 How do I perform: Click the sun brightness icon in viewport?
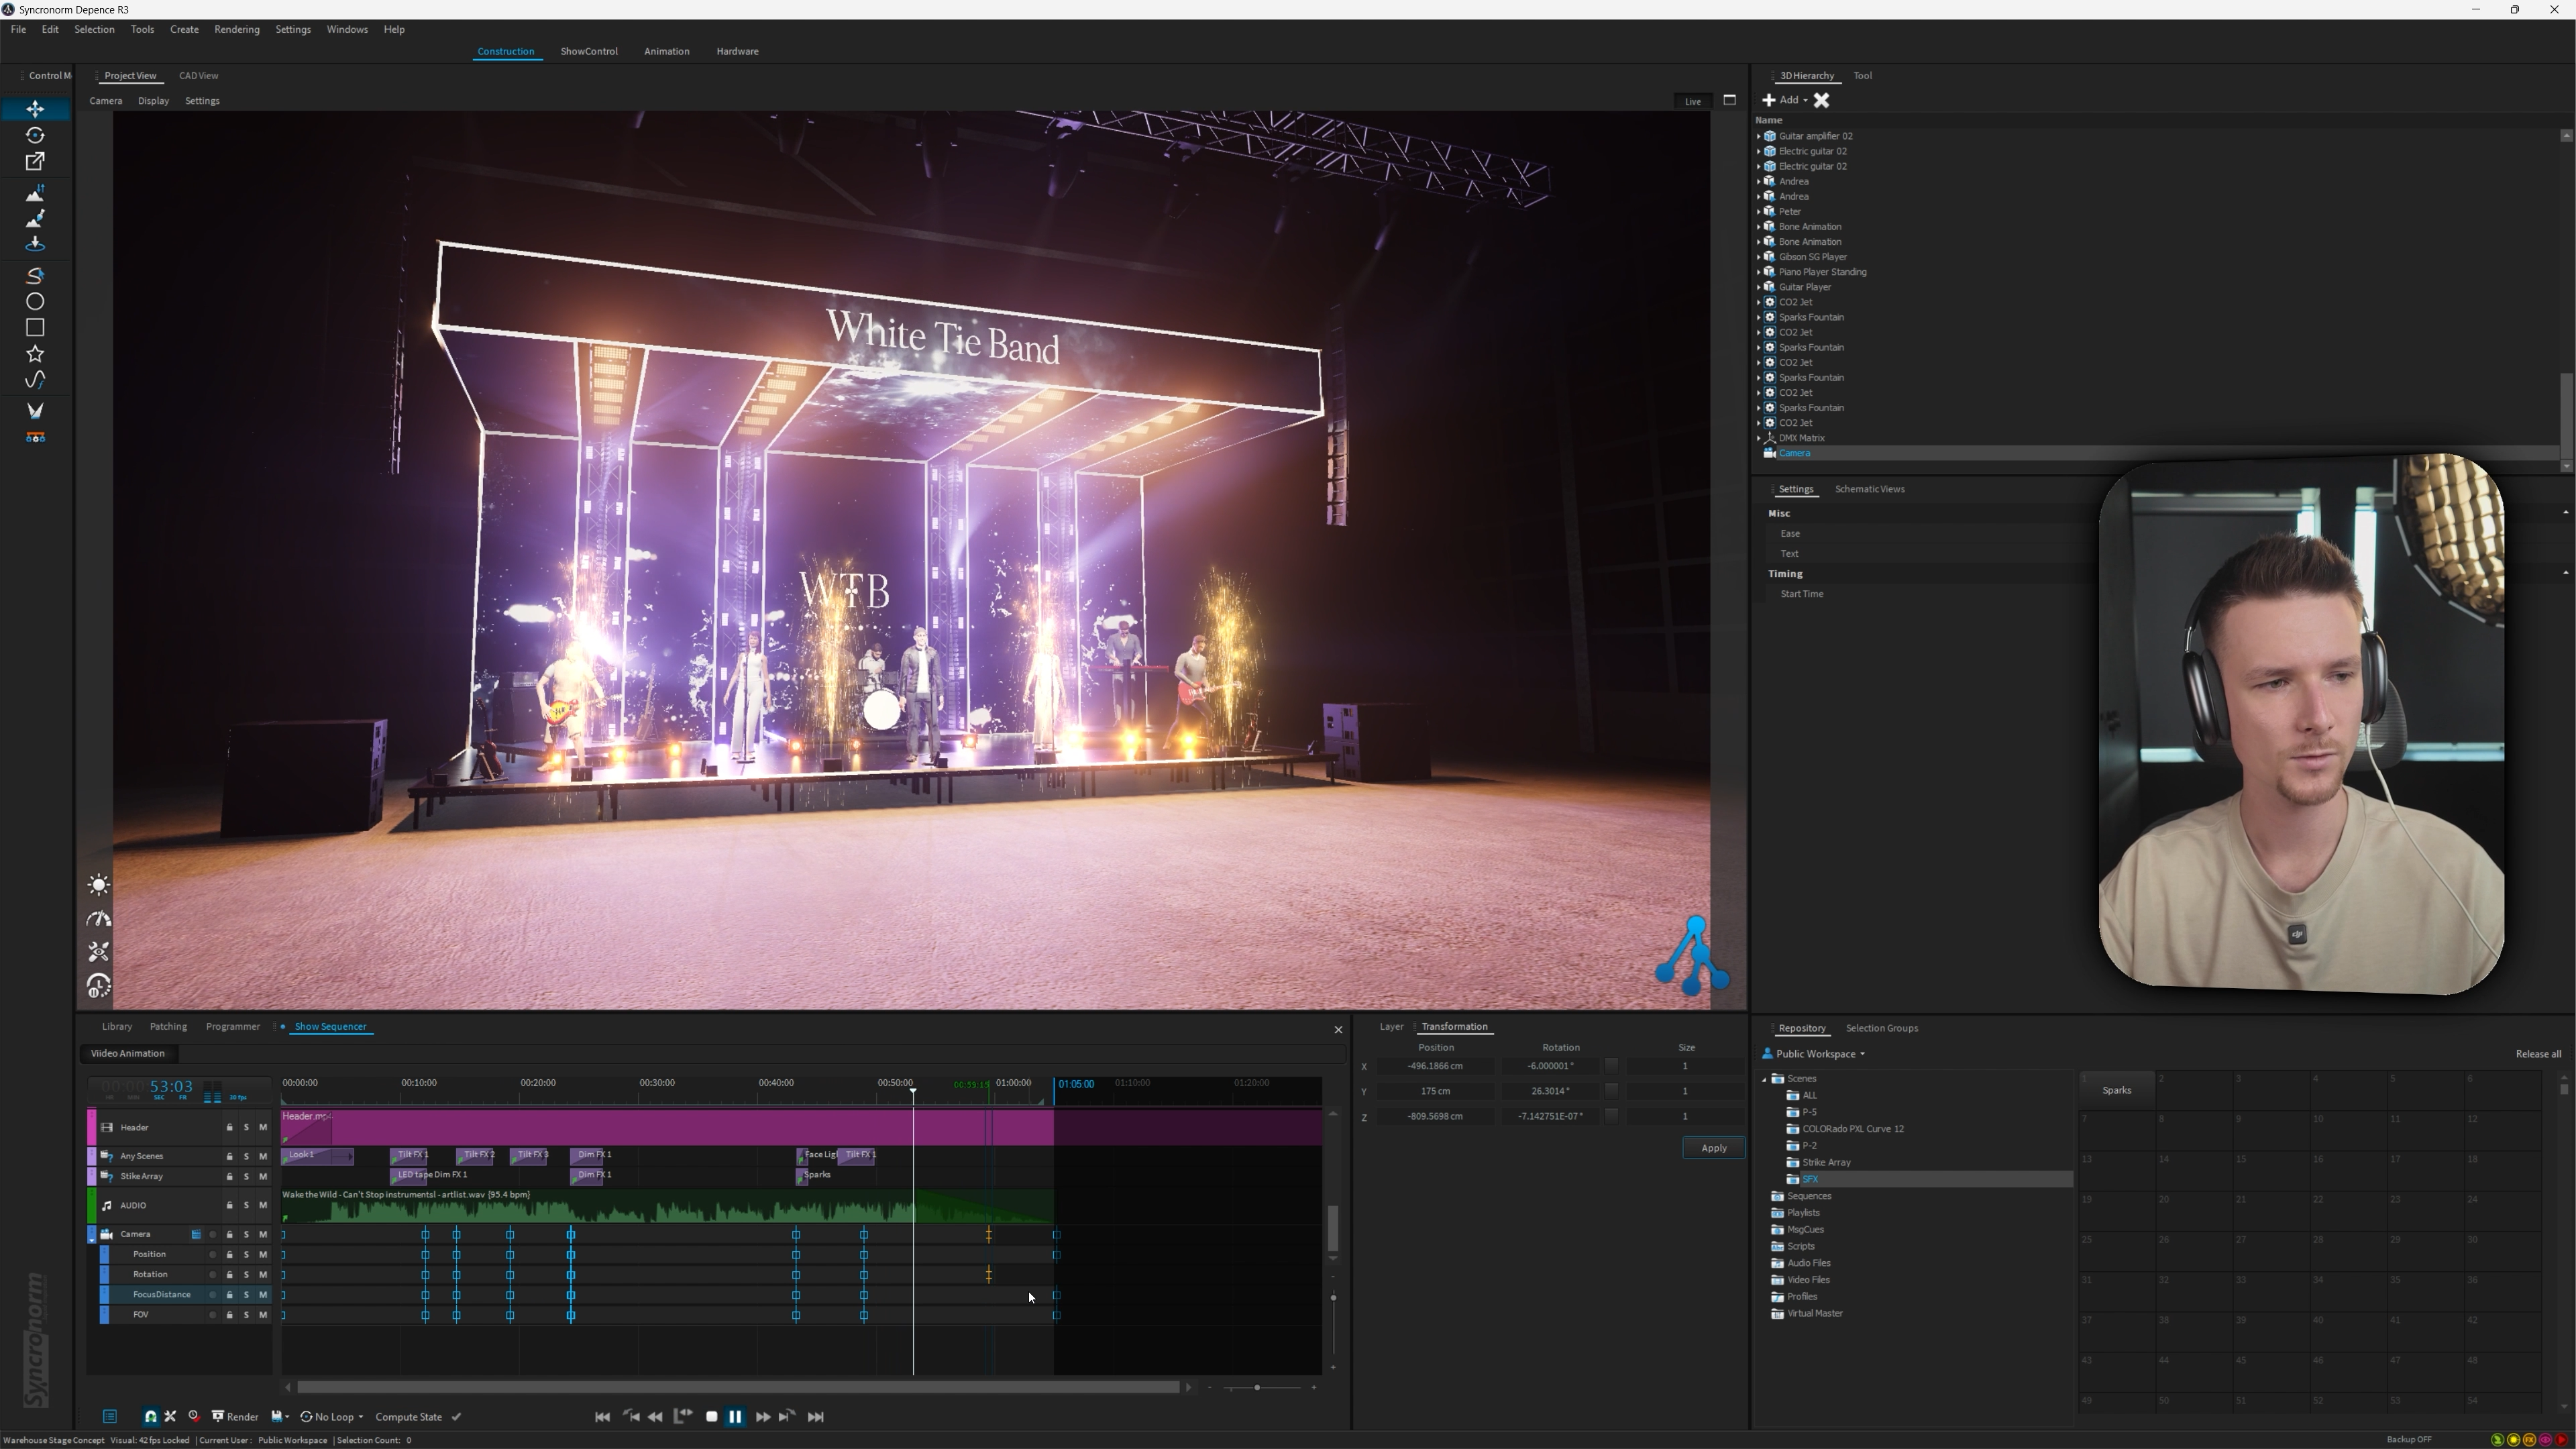98,885
